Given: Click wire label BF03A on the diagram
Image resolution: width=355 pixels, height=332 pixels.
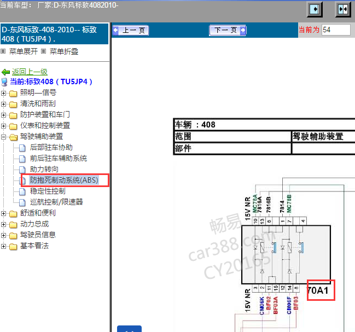Looking at the screenshot, I should [275, 305].
